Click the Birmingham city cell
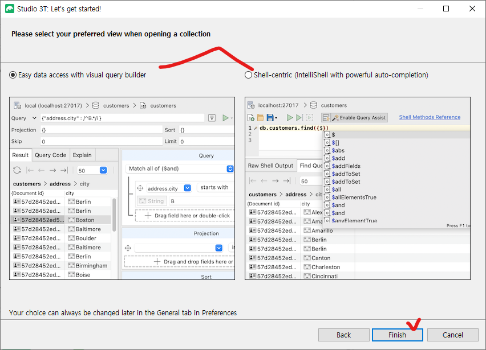 (88, 266)
